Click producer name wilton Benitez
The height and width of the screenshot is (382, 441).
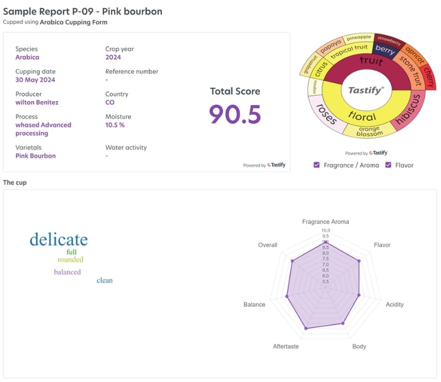click(x=37, y=102)
